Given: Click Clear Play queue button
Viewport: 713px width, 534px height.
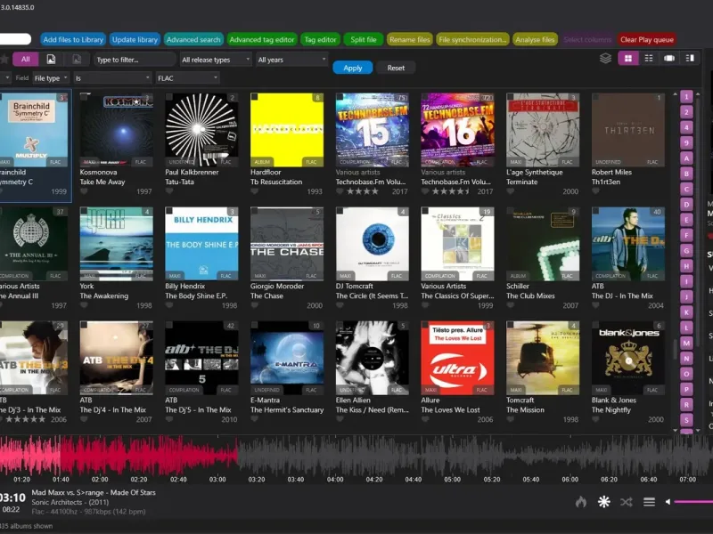Looking at the screenshot, I should tap(647, 39).
